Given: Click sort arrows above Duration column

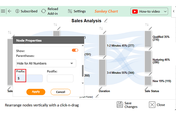Looking at the screenshot, I should 101,28.
